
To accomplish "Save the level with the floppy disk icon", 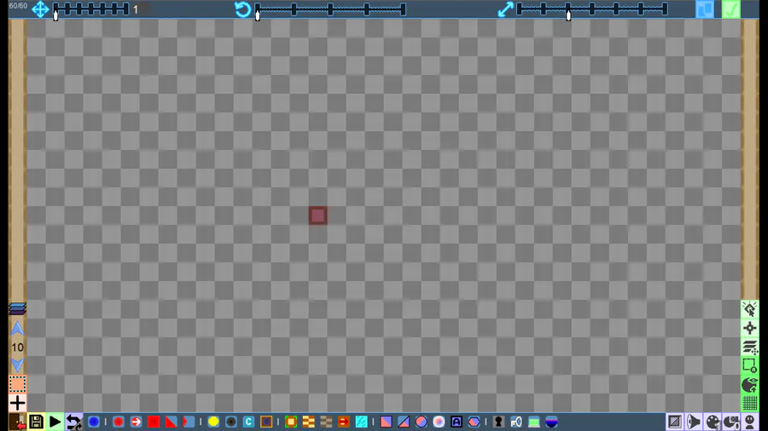I will tap(36, 422).
